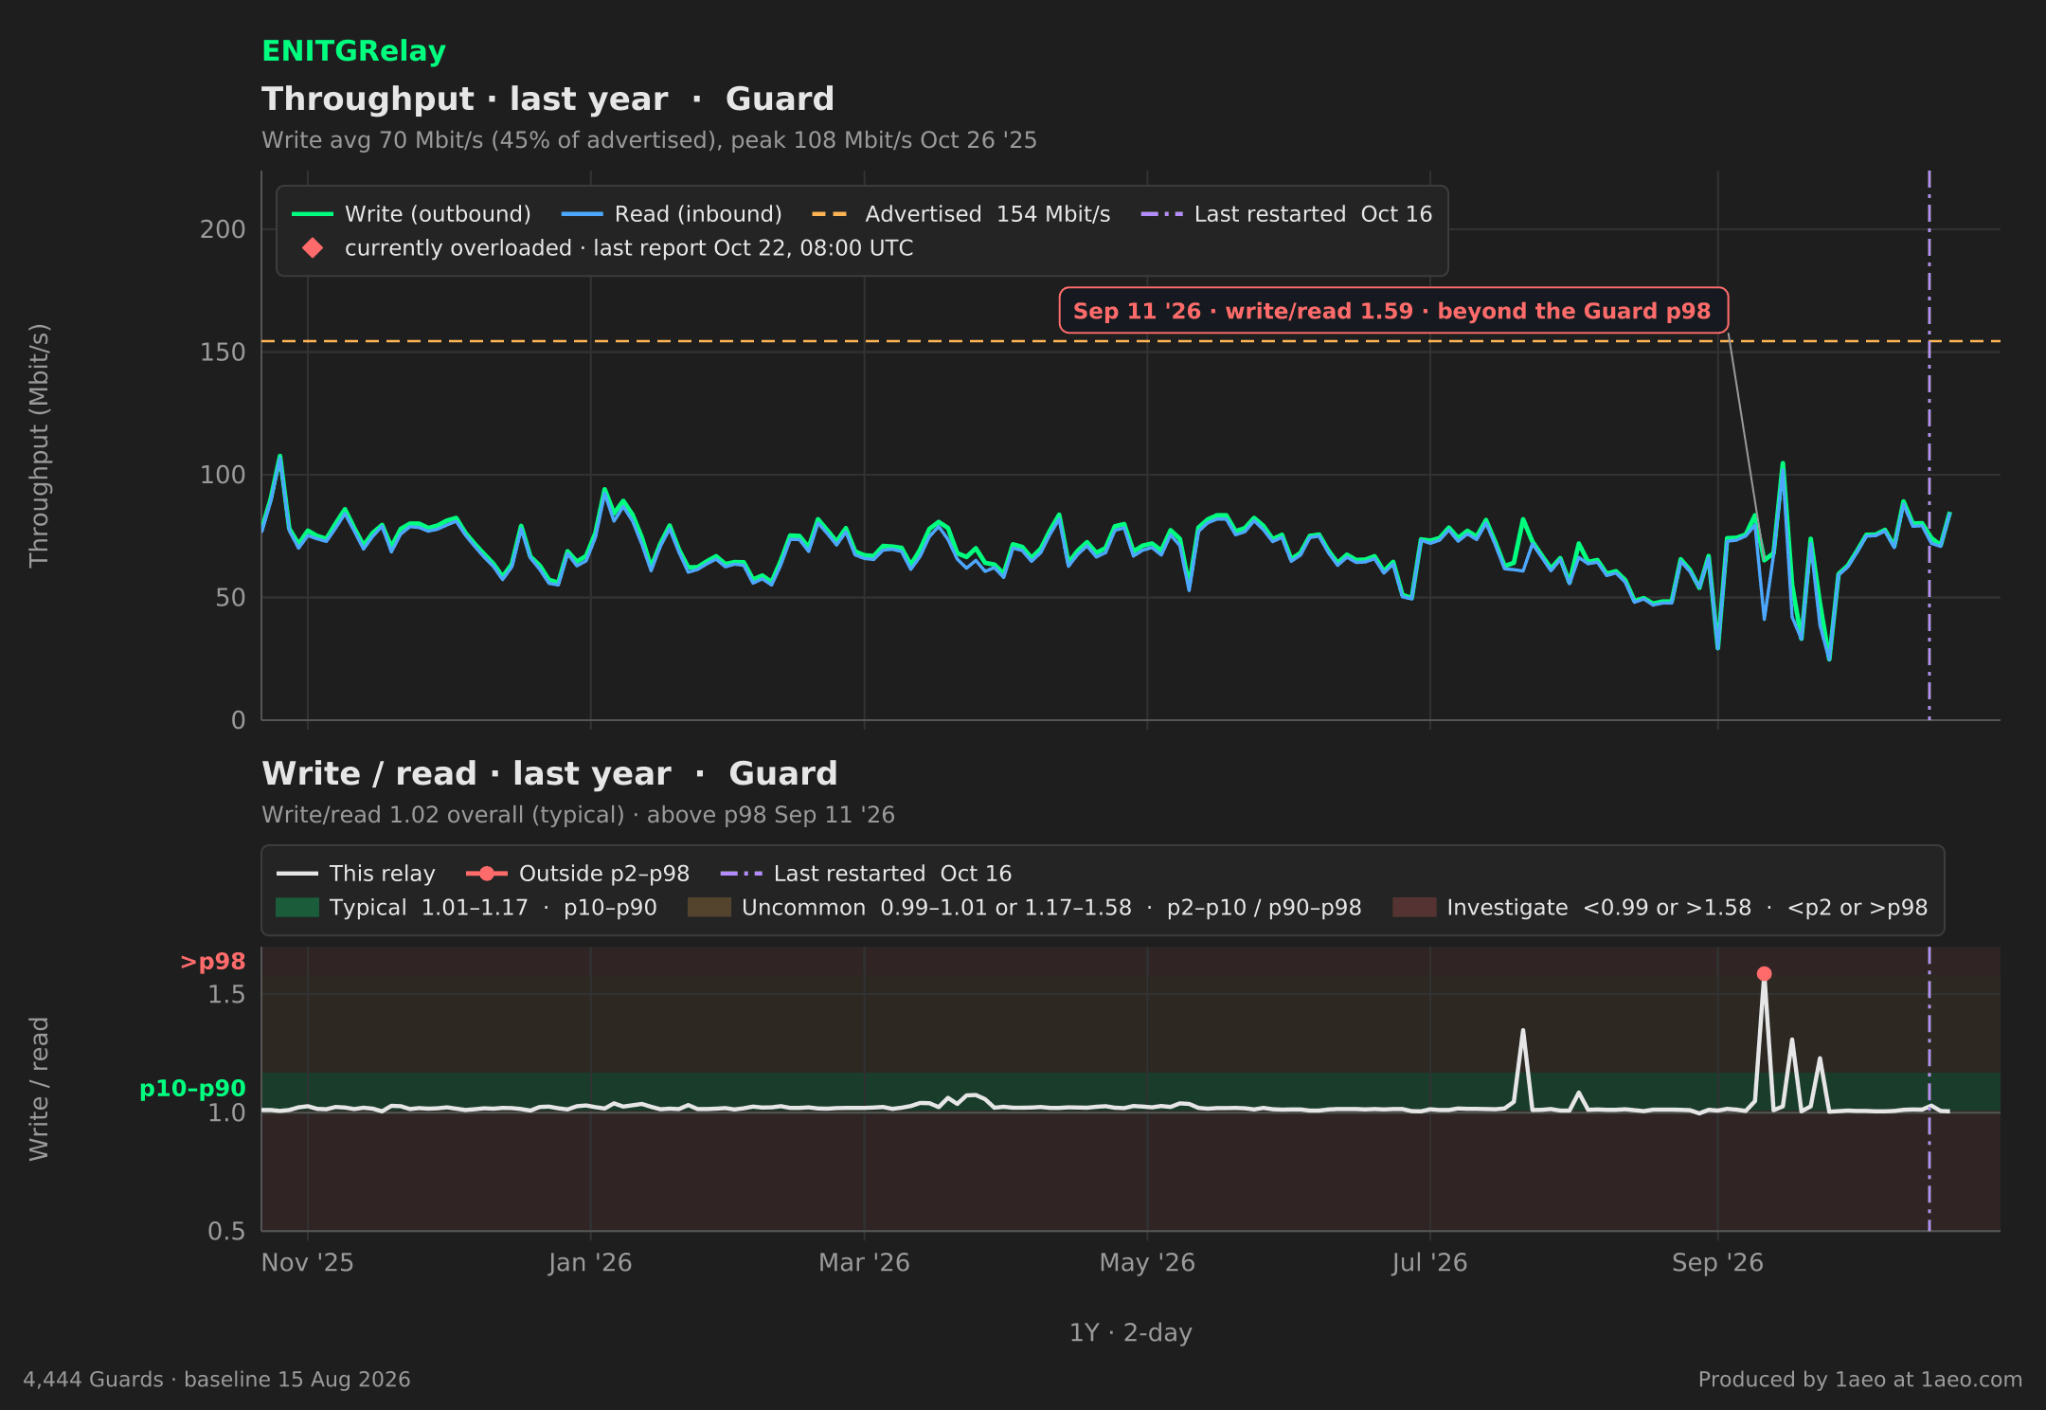
Task: Click the Advertised 154 Mbit/s legend entry
Action: tap(961, 214)
